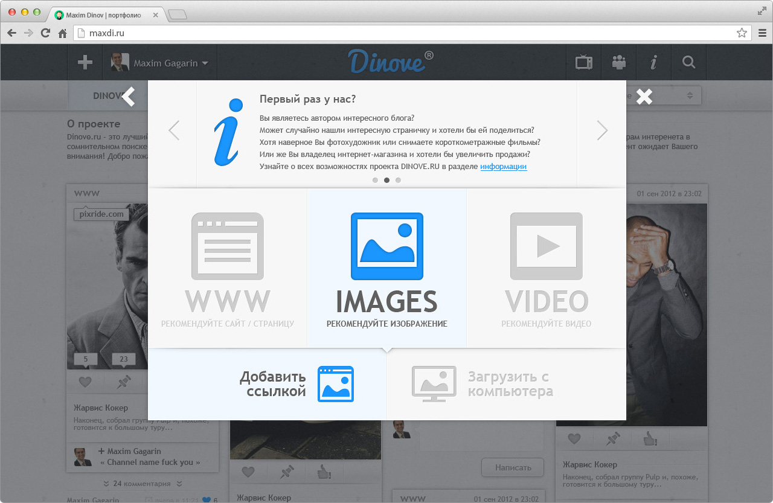Click the '5' counter bubble on the pixride.com card

[x=85, y=359]
